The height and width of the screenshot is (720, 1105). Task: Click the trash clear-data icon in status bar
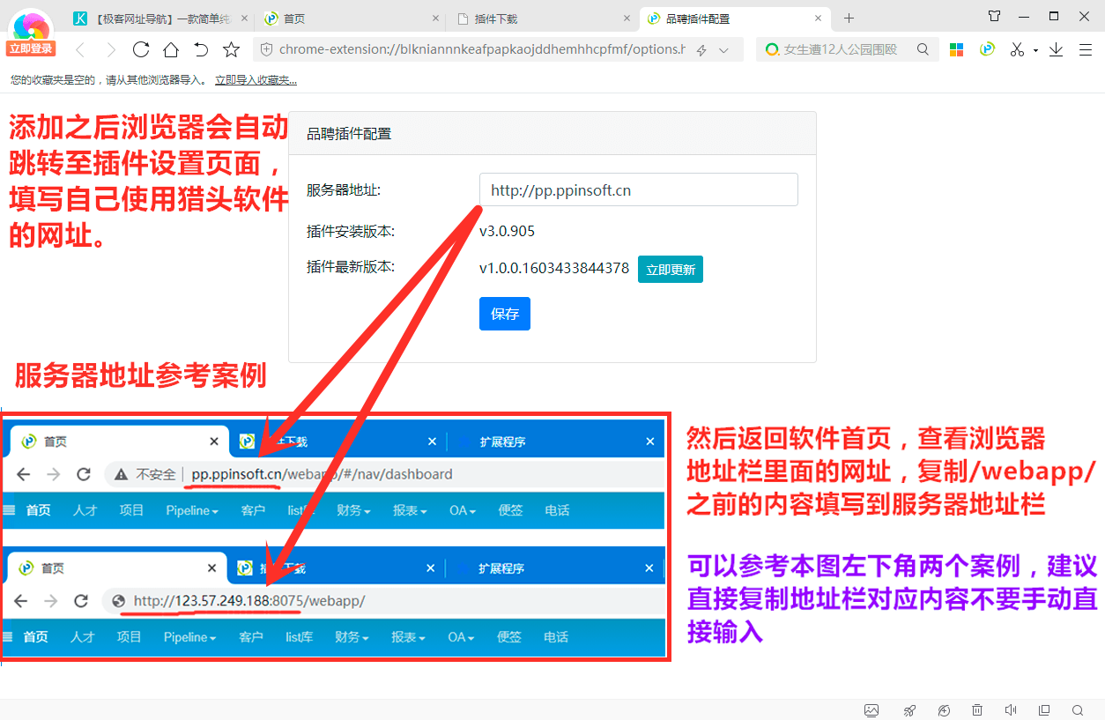tap(975, 710)
